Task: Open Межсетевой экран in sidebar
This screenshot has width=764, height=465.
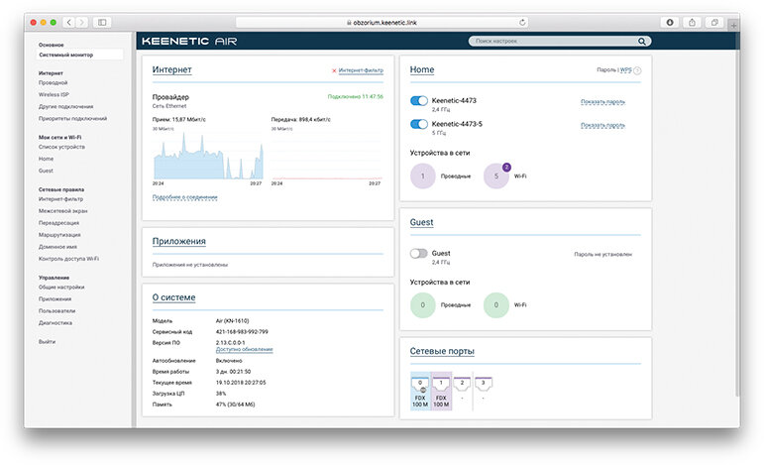Action: coord(62,211)
